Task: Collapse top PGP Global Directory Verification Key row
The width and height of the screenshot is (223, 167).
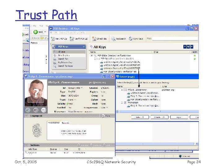Action: pos(92,56)
